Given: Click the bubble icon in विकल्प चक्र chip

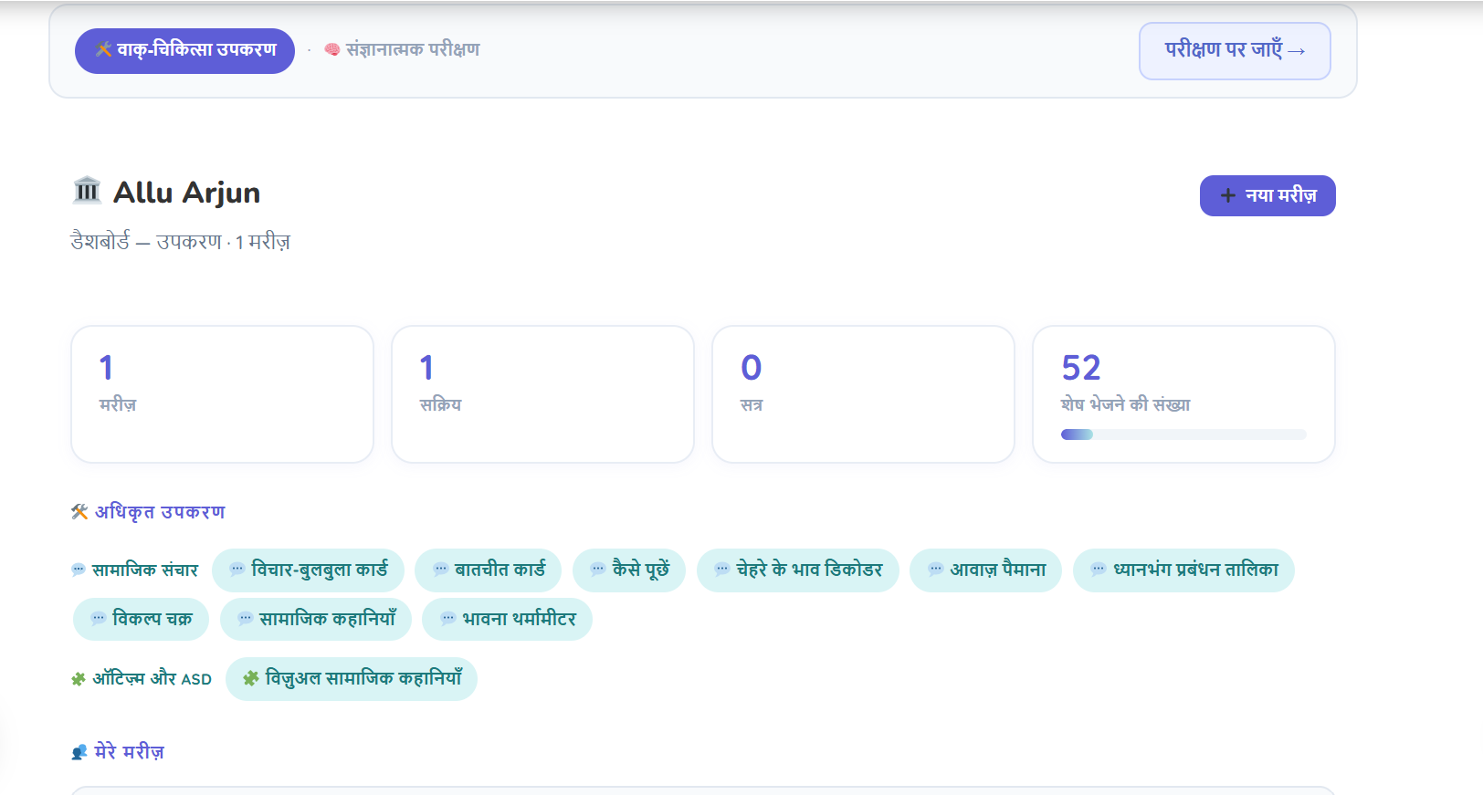Looking at the screenshot, I should click(99, 619).
